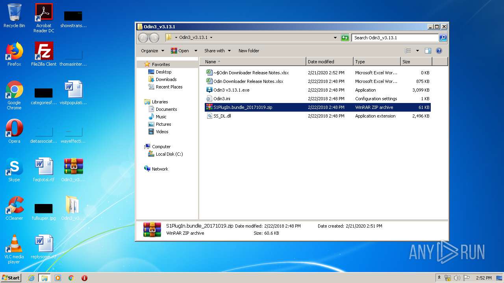The width and height of the screenshot is (504, 283).
Task: Open Windows Media Player taskbar icon
Action: point(58,278)
